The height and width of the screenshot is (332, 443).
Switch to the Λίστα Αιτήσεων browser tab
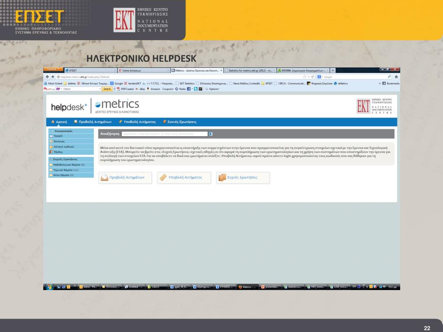coord(144,70)
